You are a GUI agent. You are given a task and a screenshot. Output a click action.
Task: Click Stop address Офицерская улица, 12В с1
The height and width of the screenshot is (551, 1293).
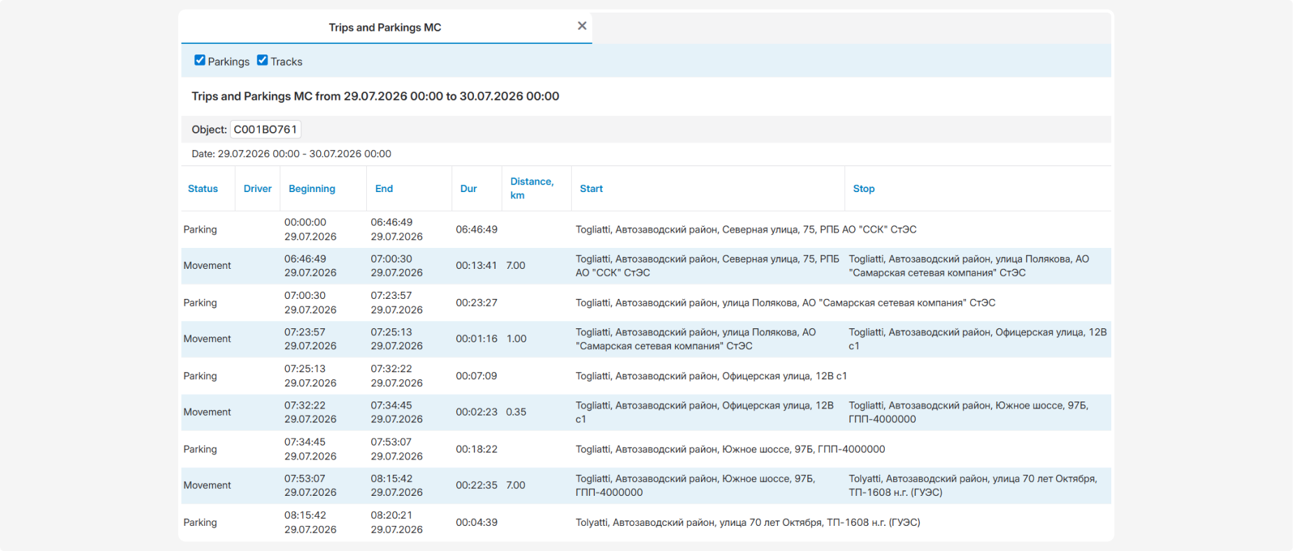pyautogui.click(x=978, y=339)
